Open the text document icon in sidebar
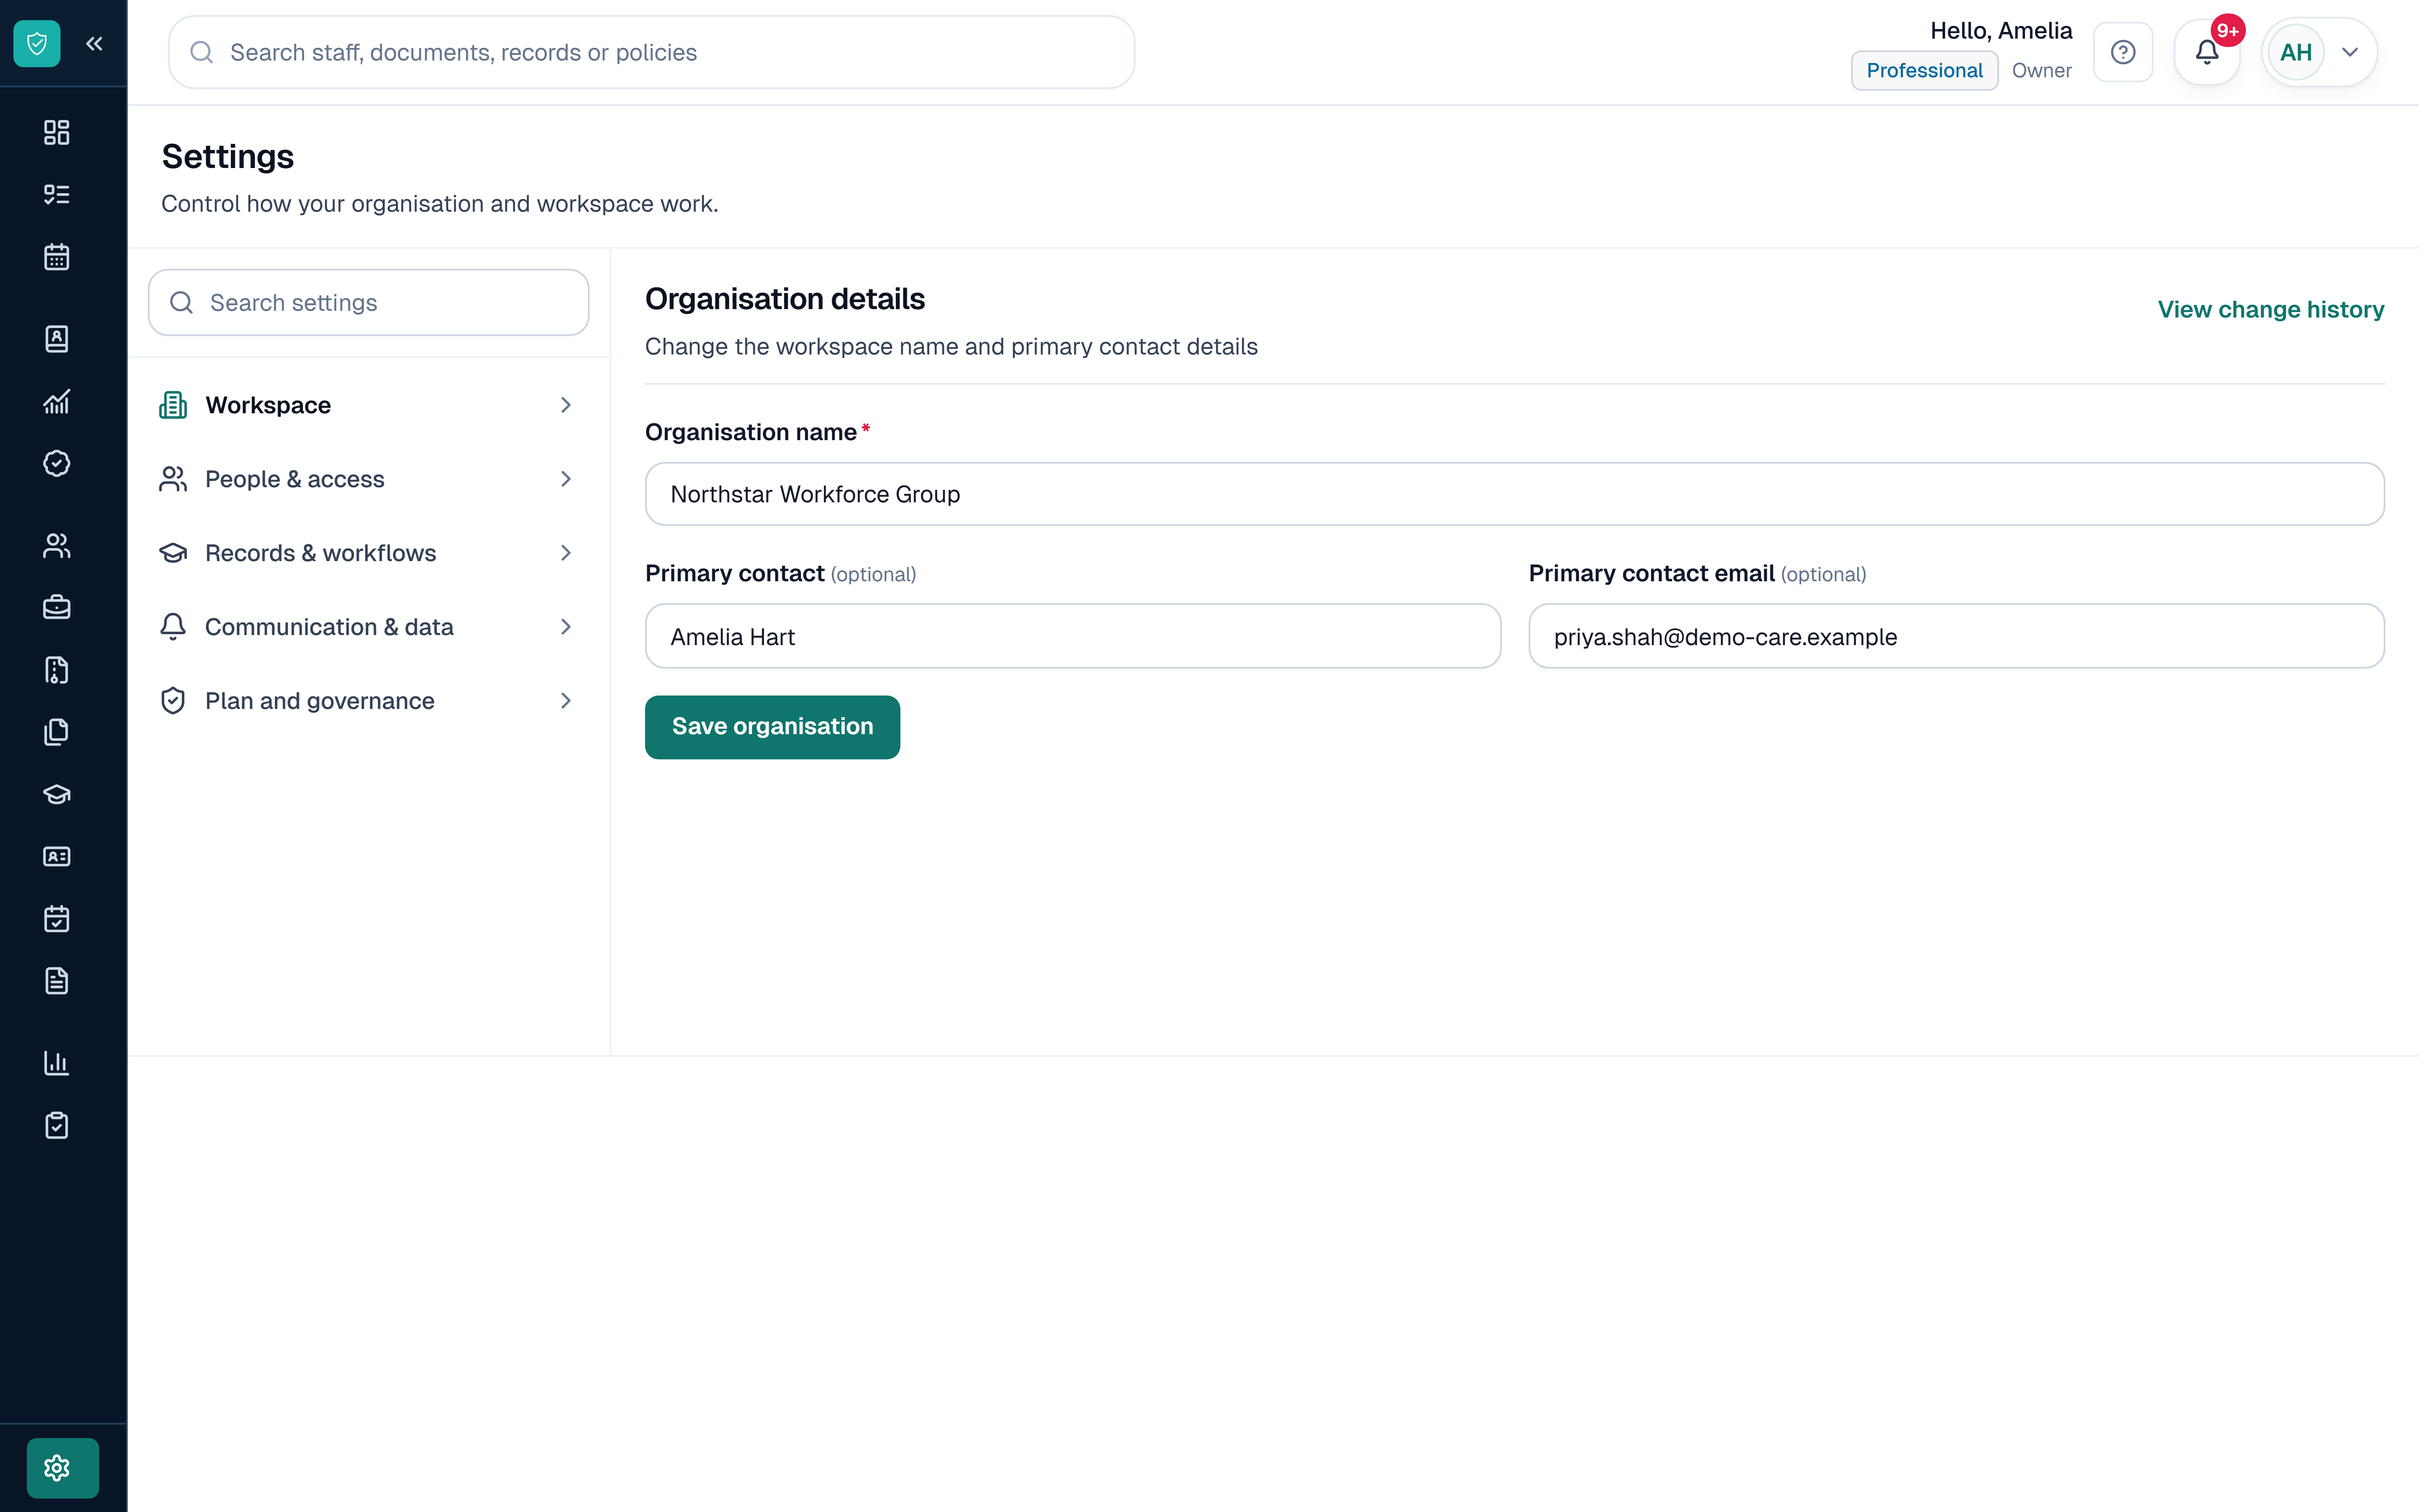2419x1512 pixels. point(57,981)
